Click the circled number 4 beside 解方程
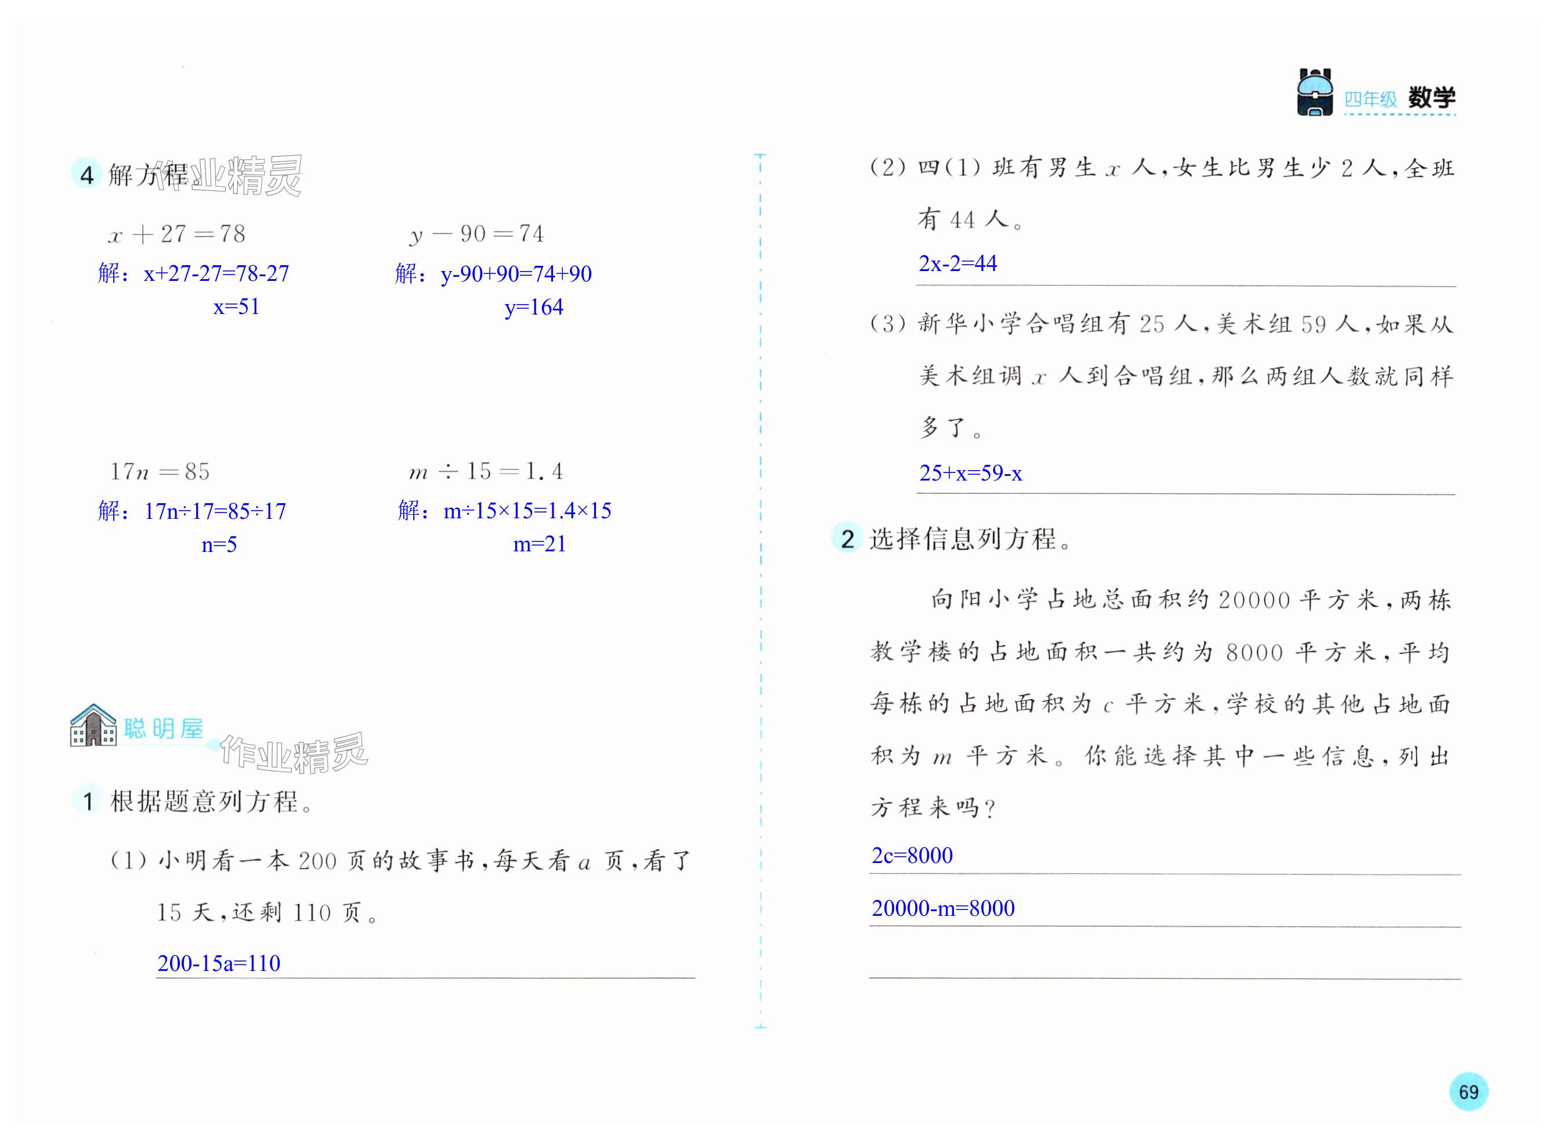This screenshot has height=1141, width=1554. 86,174
